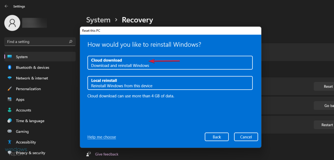334x160 pixels.
Task: Navigate back with the Settings arrow
Action: [x=6, y=6]
